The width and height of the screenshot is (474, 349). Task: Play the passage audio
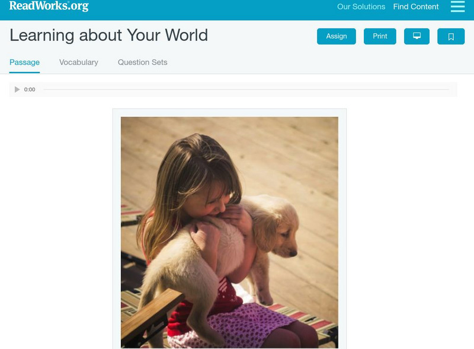point(17,90)
